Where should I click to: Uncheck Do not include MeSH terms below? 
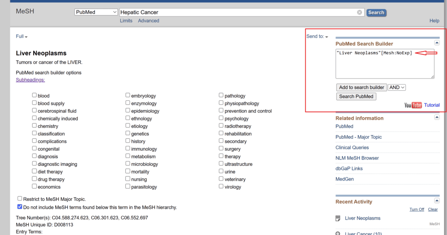[x=20, y=207]
